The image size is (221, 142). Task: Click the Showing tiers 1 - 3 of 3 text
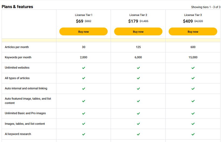coord(206,7)
